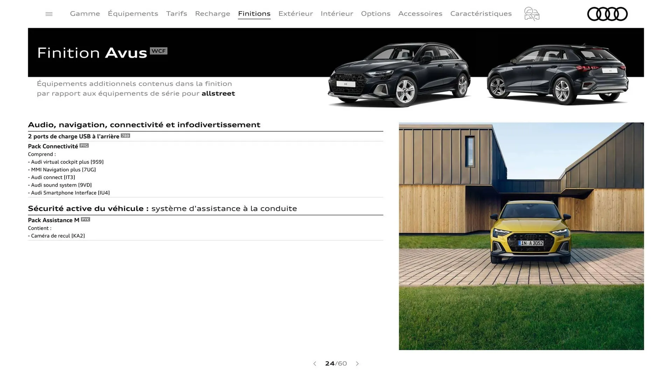Open the Accessoires section
This screenshot has height=378, width=672.
coord(420,14)
